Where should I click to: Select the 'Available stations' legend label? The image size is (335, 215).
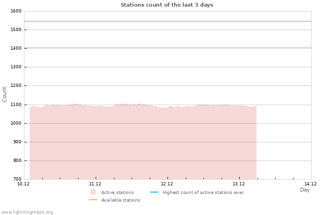[121, 200]
